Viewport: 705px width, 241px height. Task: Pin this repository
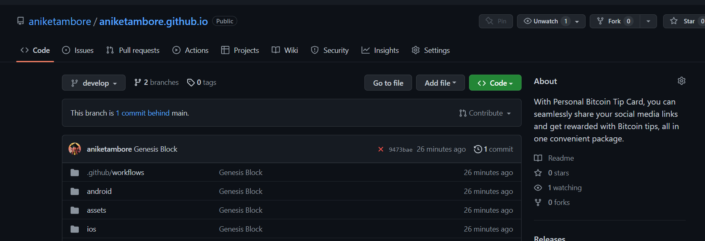point(496,21)
